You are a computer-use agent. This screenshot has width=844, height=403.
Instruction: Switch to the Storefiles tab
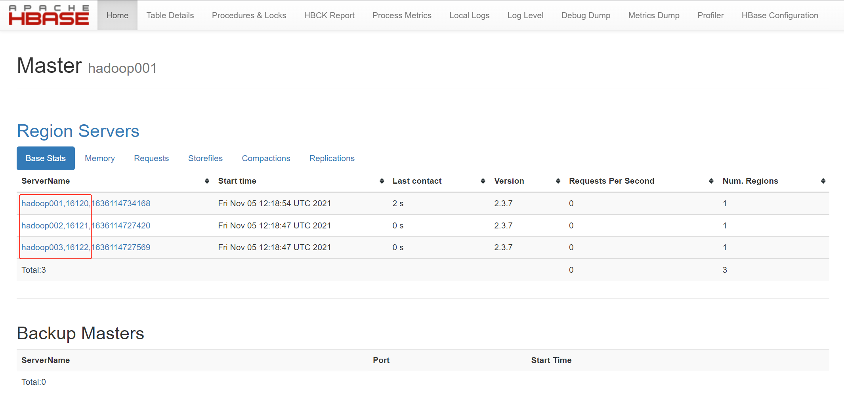click(x=205, y=158)
